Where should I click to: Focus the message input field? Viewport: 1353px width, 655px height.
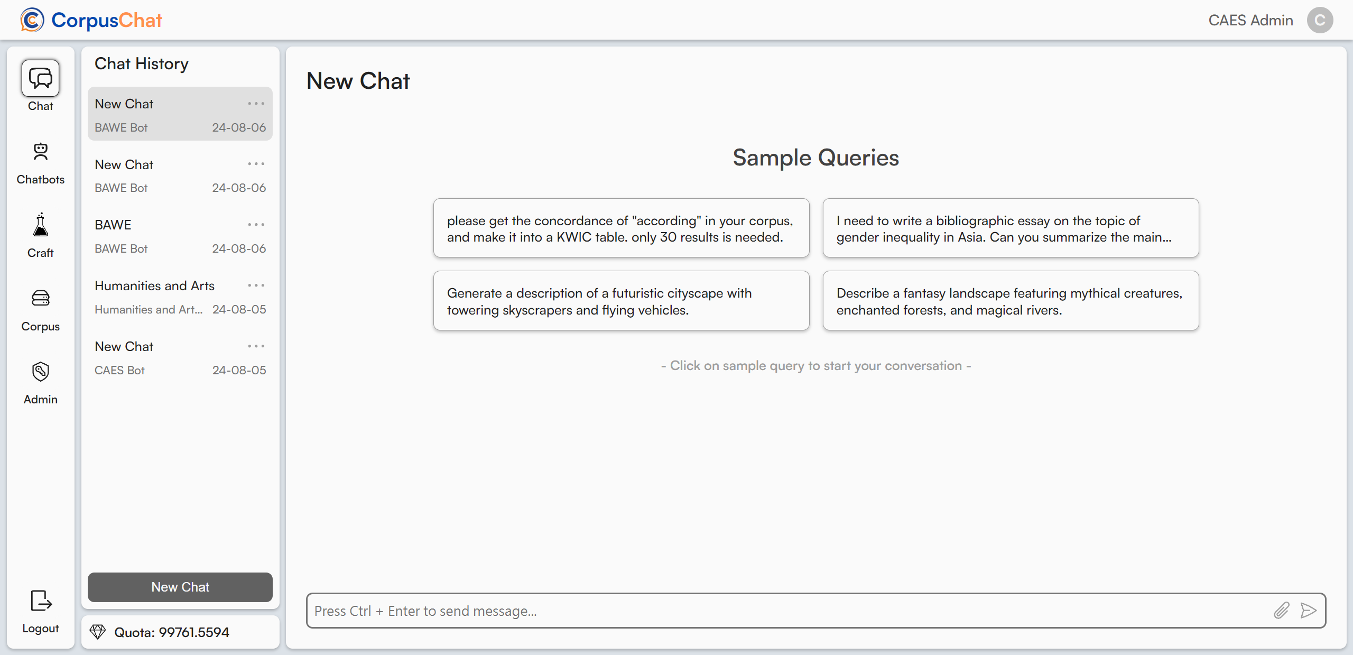(x=787, y=611)
